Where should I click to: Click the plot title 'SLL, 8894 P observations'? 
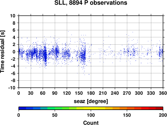(x=91, y=3)
